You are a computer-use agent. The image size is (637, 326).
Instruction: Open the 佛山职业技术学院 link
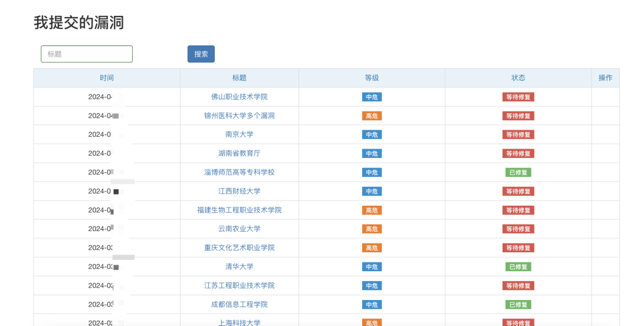click(239, 97)
